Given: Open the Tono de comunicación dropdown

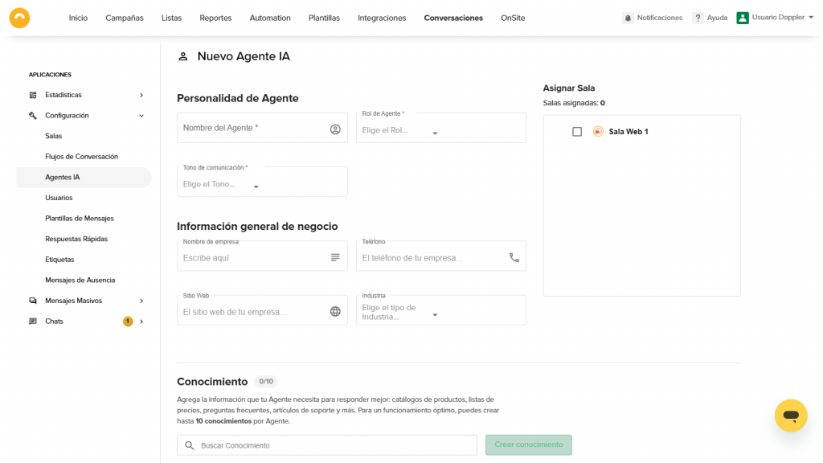Looking at the screenshot, I should pos(262,182).
